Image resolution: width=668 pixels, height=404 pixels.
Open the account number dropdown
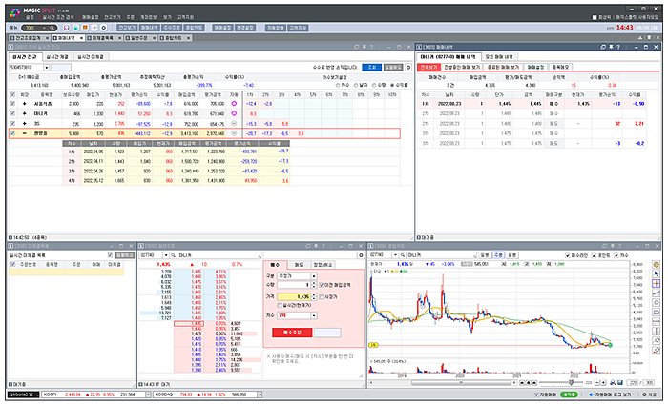[x=48, y=68]
